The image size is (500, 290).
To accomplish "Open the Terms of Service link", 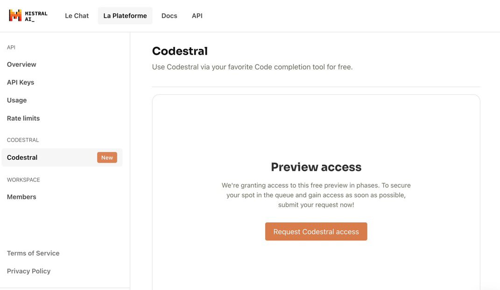I will [33, 253].
